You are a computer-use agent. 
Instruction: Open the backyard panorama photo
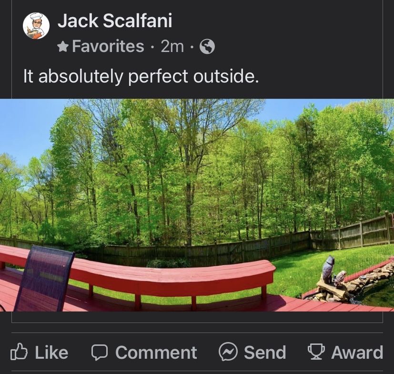tap(197, 205)
